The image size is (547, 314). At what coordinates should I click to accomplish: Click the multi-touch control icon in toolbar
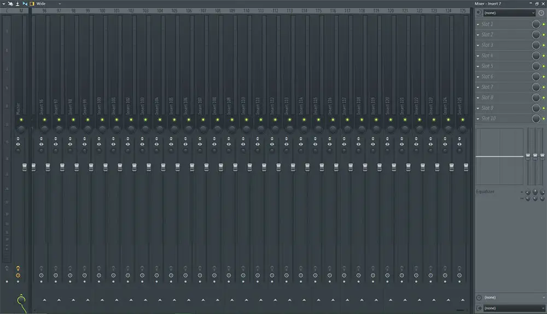(x=10, y=3)
